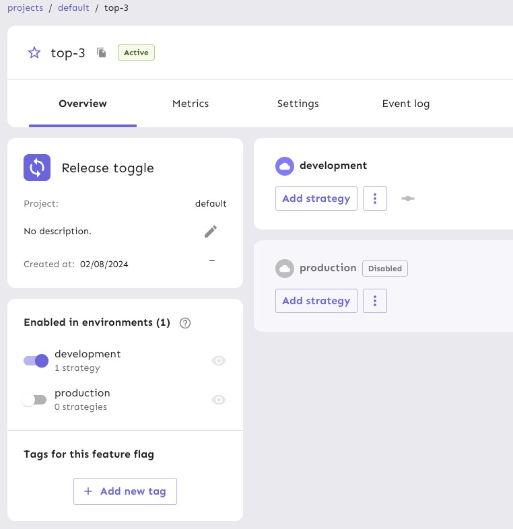Switch to the Metrics tab

coord(191,104)
